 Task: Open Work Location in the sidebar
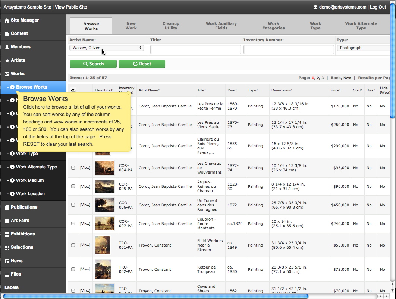[x=30, y=194]
